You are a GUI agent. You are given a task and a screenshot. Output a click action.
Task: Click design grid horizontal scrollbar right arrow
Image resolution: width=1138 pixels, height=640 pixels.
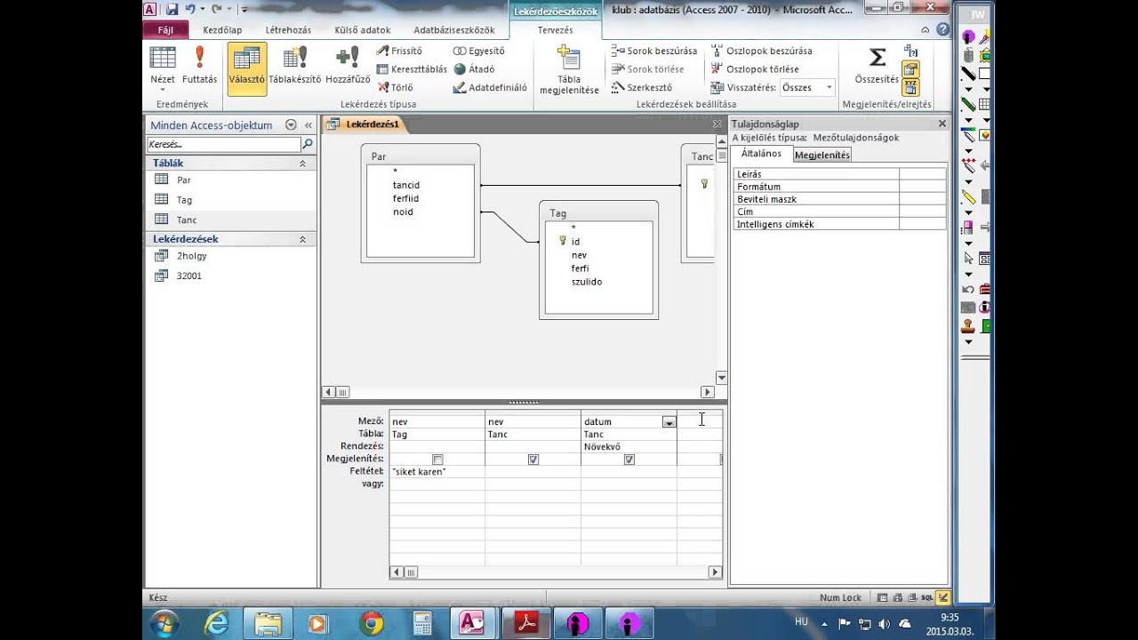click(715, 572)
